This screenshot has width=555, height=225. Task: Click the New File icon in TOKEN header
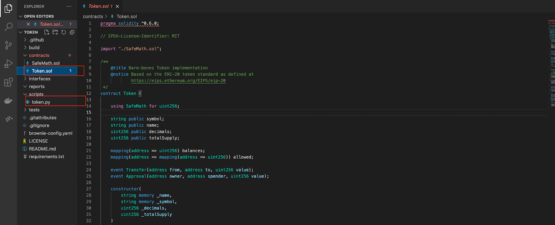pyautogui.click(x=47, y=32)
